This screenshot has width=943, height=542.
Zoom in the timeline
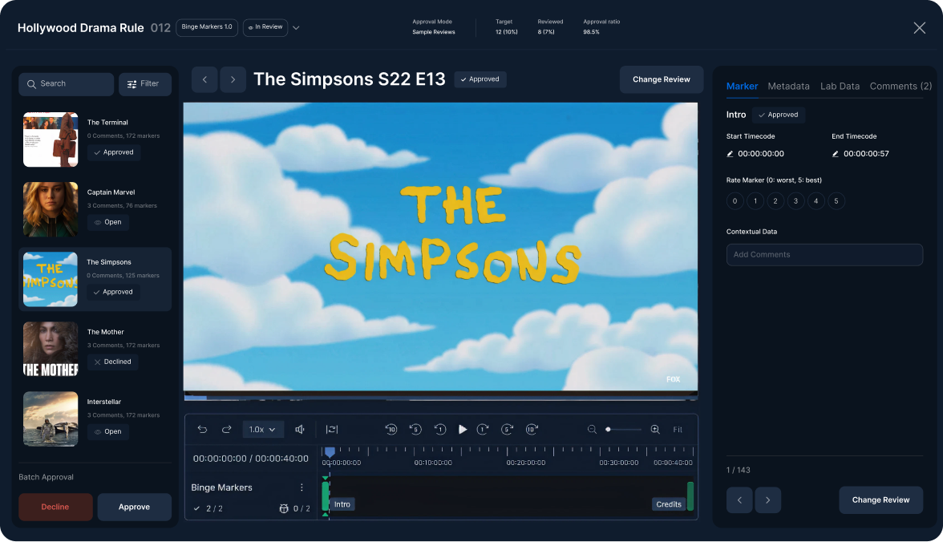click(655, 430)
